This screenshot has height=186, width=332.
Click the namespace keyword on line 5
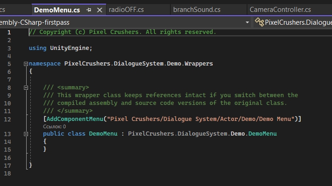coord(45,64)
